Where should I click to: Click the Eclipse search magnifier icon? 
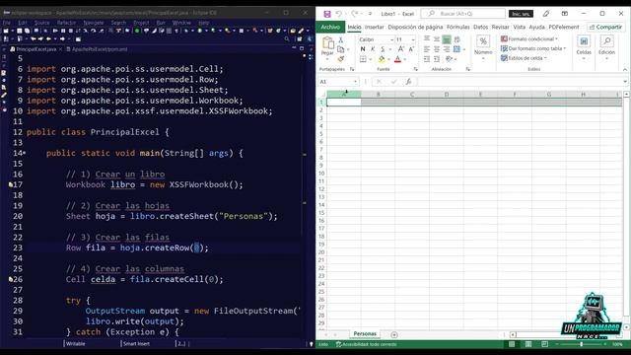(287, 39)
